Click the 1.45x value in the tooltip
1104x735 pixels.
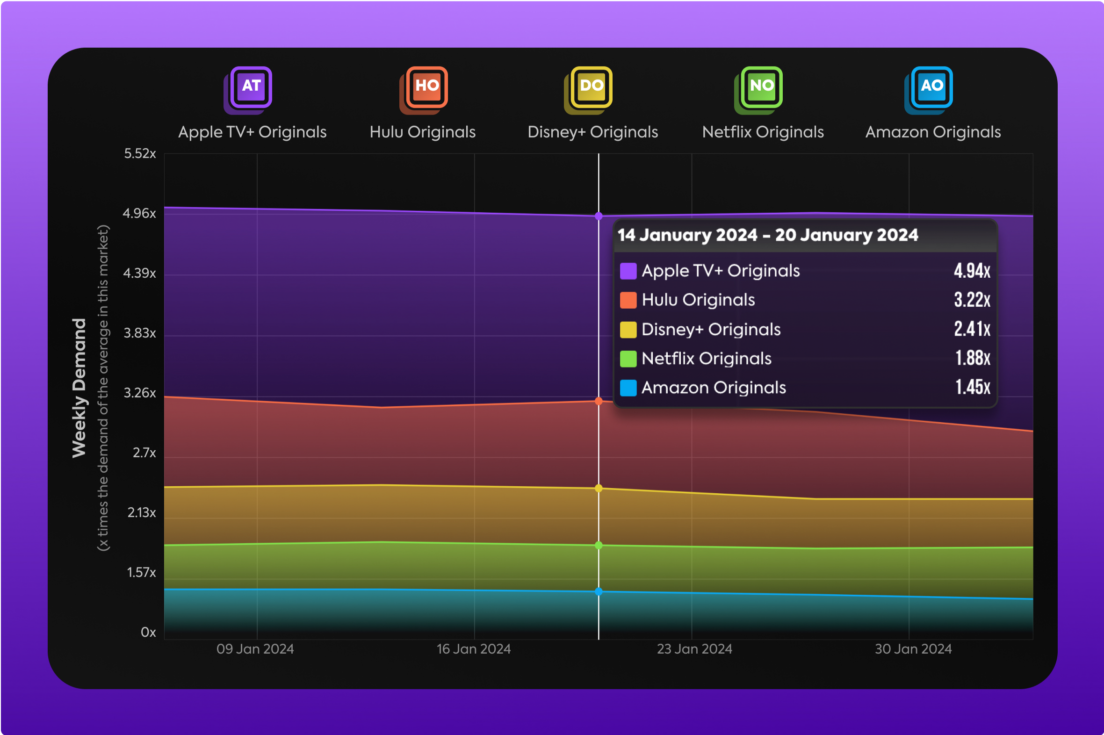(x=973, y=388)
